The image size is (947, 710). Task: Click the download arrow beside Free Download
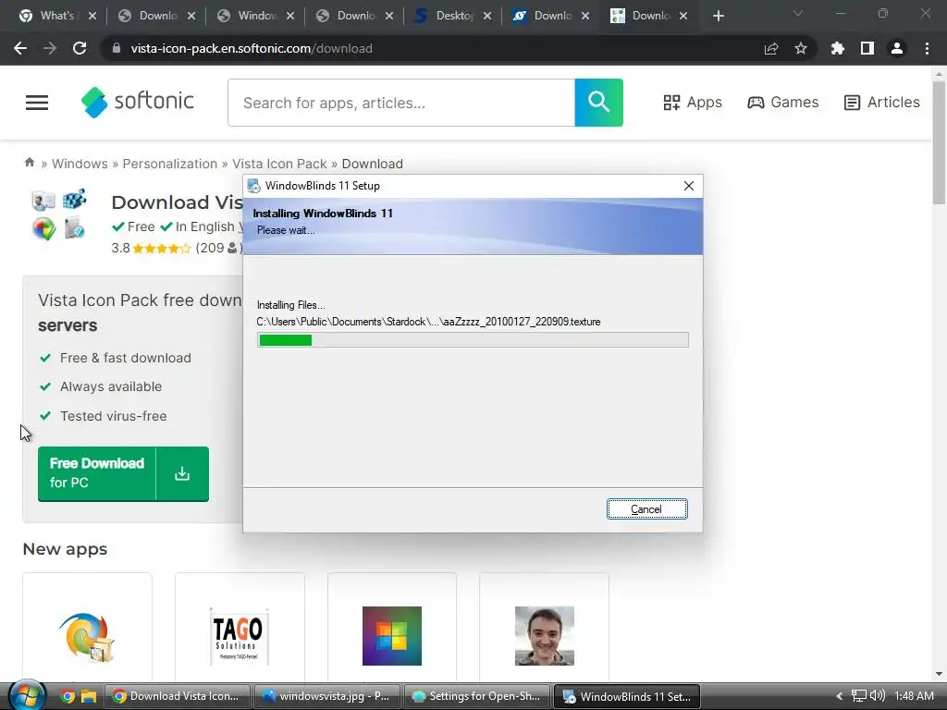[182, 474]
